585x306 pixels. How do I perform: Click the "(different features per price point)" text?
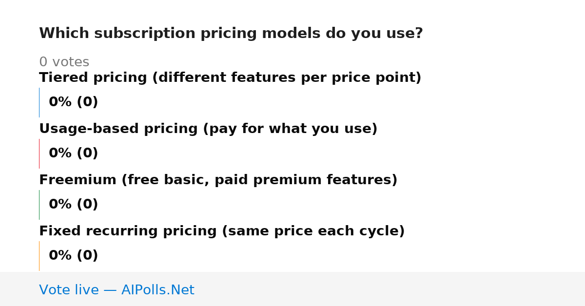pos(287,78)
